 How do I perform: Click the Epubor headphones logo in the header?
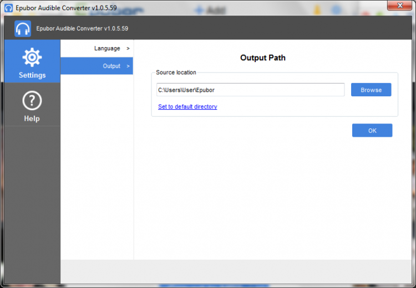[23, 29]
